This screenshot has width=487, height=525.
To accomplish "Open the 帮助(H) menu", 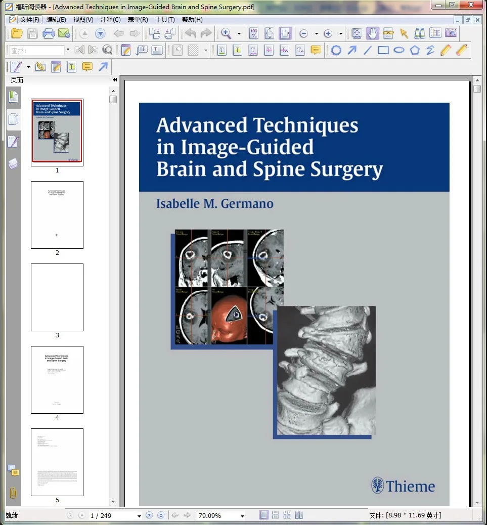I will [x=192, y=20].
